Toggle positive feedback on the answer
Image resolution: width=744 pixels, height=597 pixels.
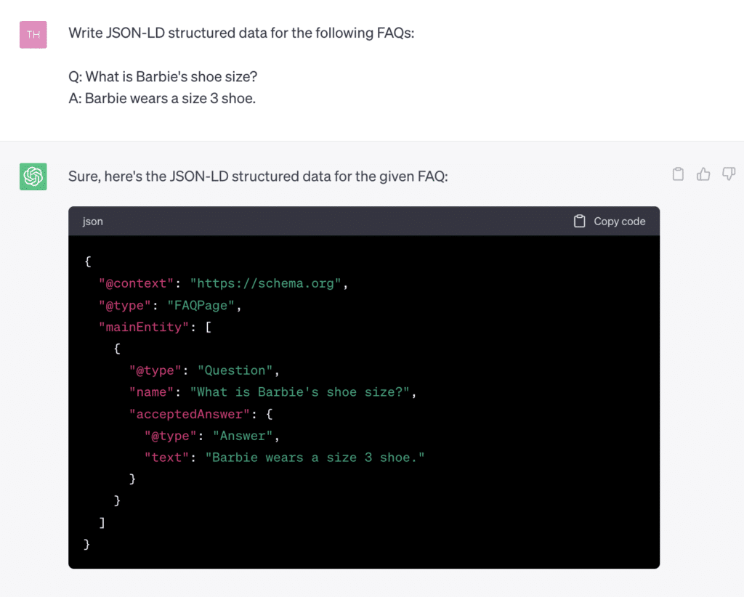[x=703, y=174]
